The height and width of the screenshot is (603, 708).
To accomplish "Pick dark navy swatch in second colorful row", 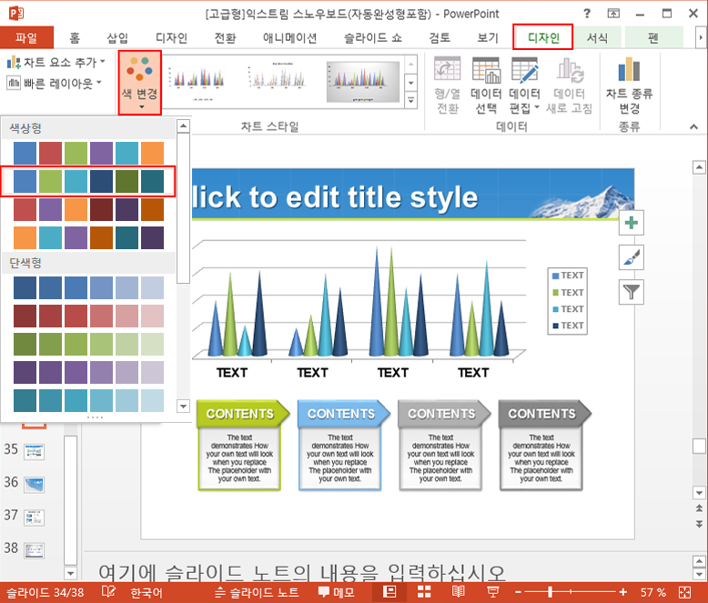I will 101,181.
